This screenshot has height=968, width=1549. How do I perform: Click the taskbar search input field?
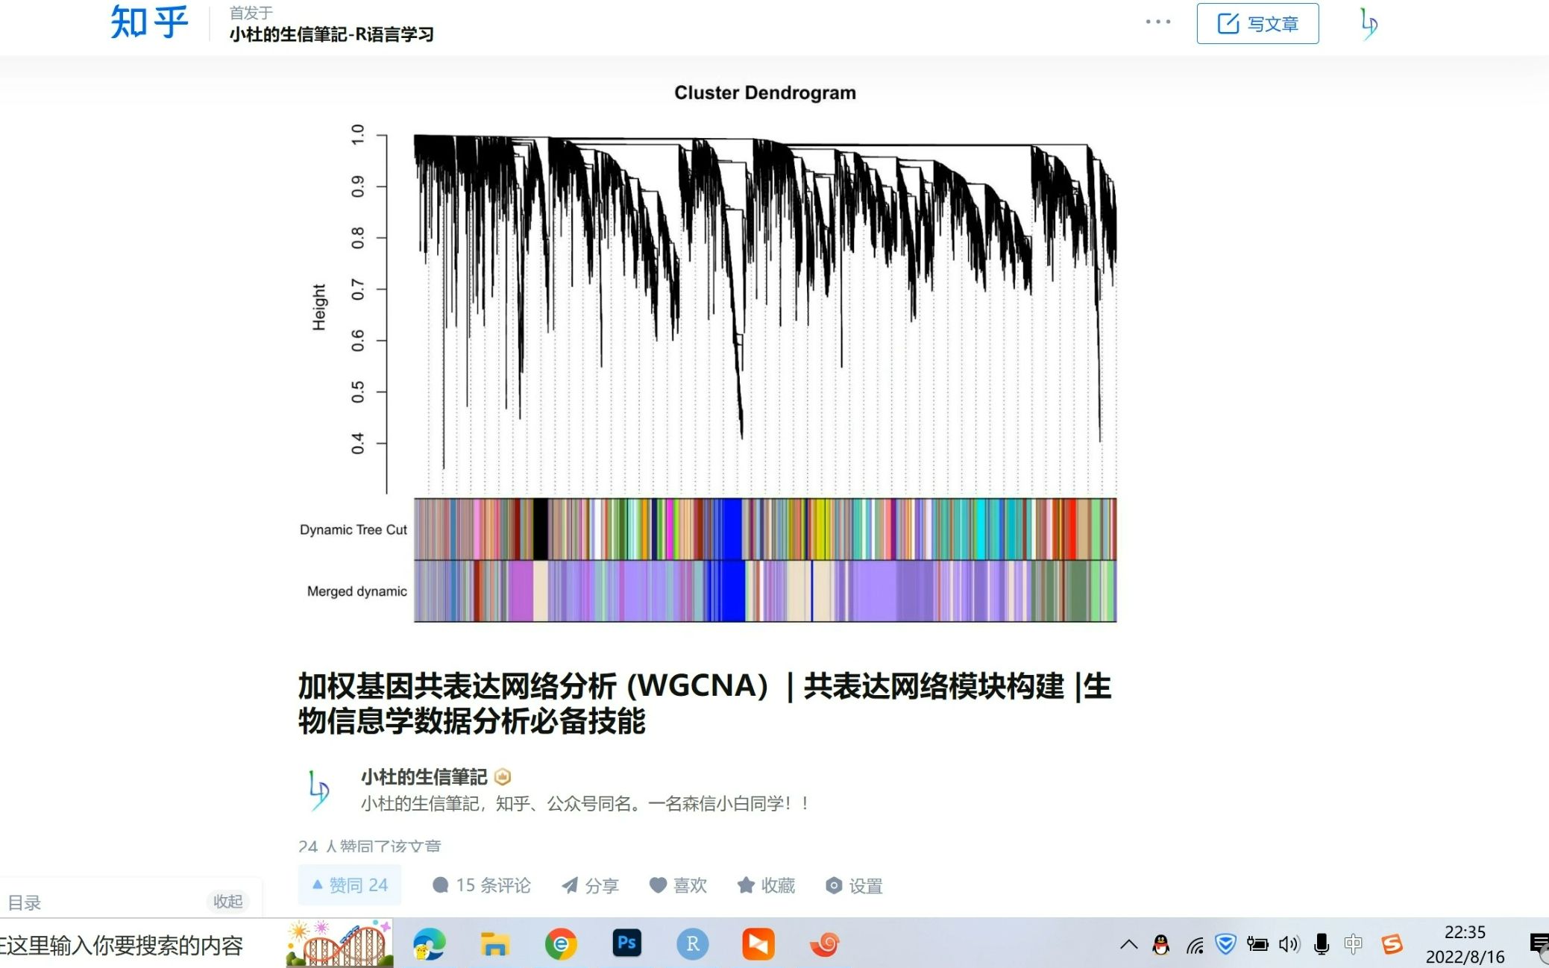click(123, 946)
